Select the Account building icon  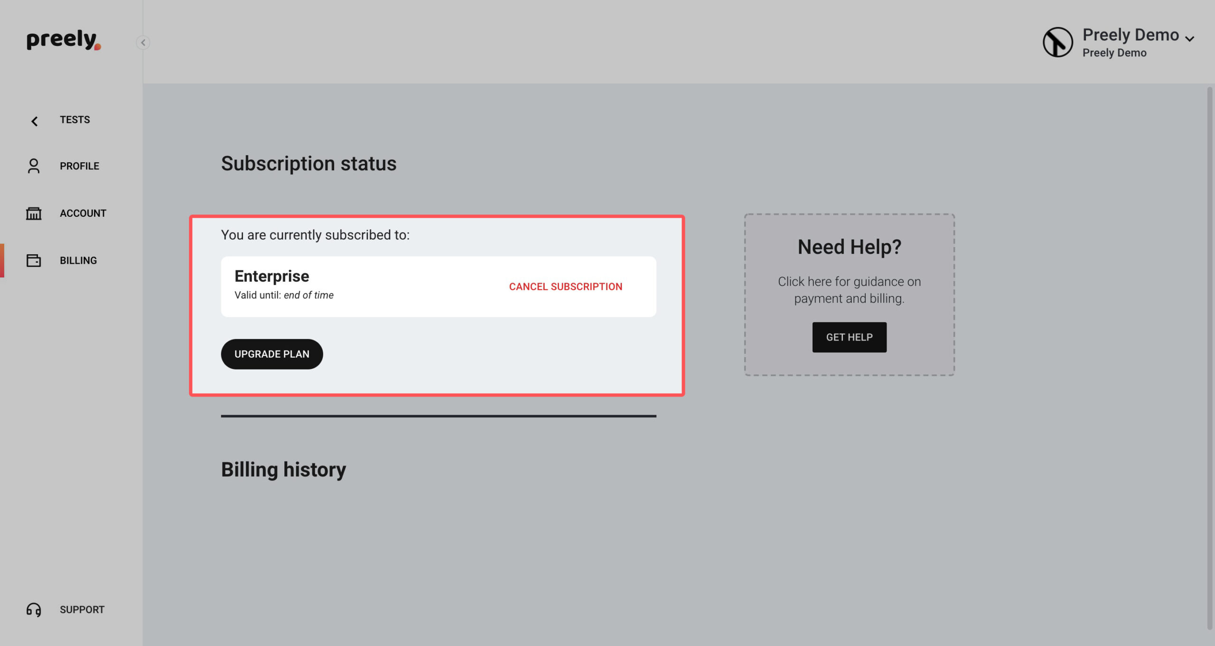34,213
